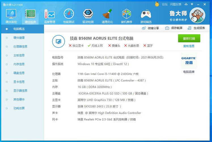Viewport: 212px width, 142px height.
Task: Select 显示器信息 in the sidebar
Action: tap(22, 91)
